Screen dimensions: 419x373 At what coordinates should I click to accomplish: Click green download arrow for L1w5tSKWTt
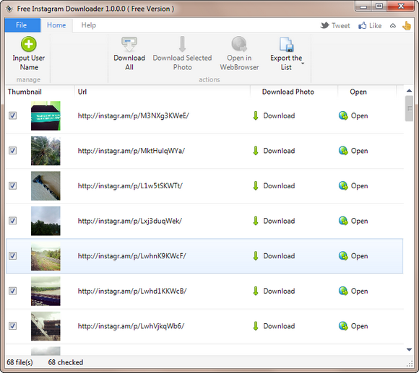coord(256,185)
